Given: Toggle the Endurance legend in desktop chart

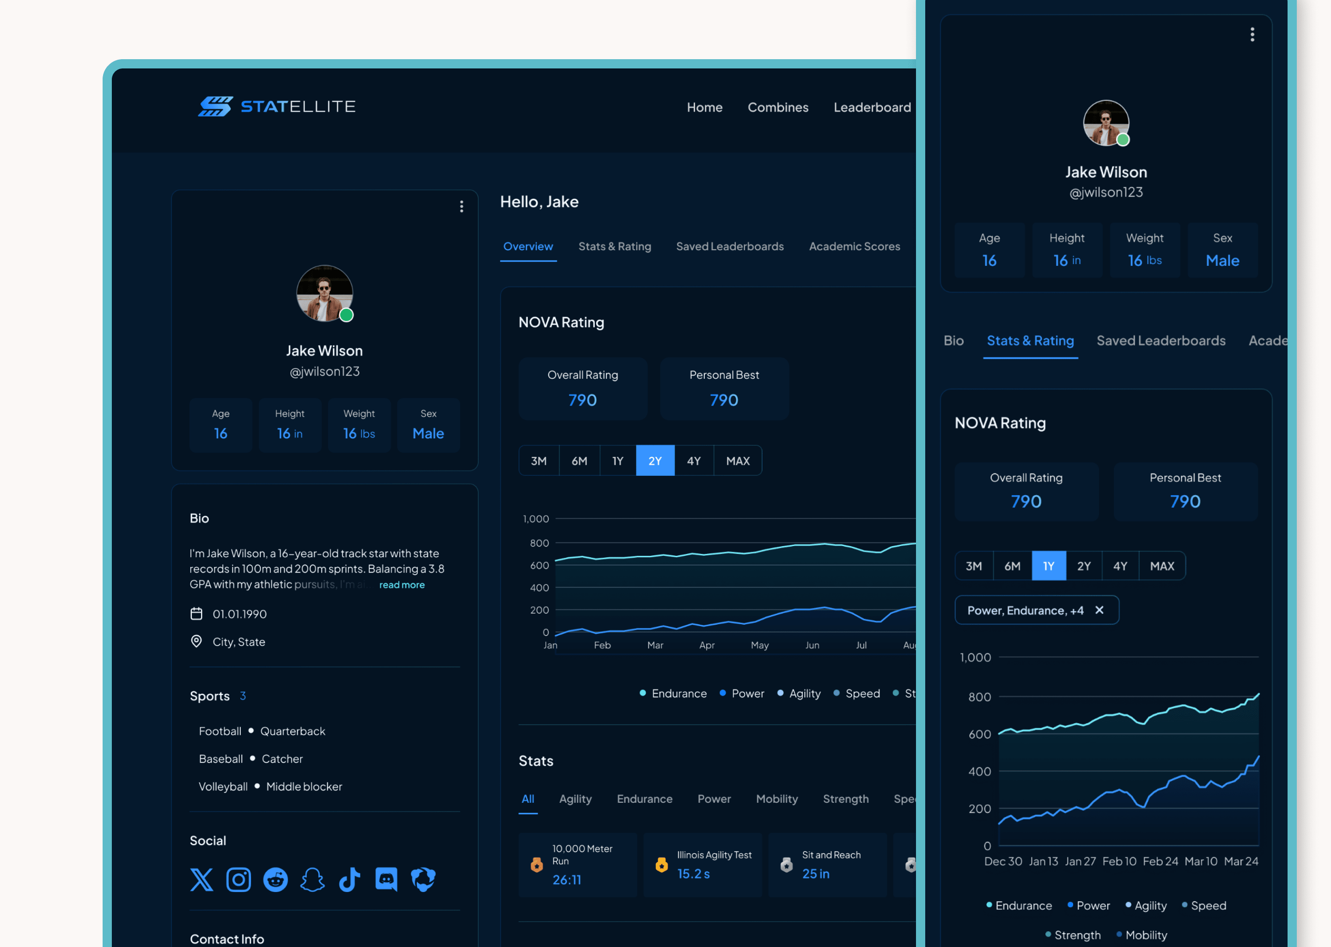Looking at the screenshot, I should 673,693.
